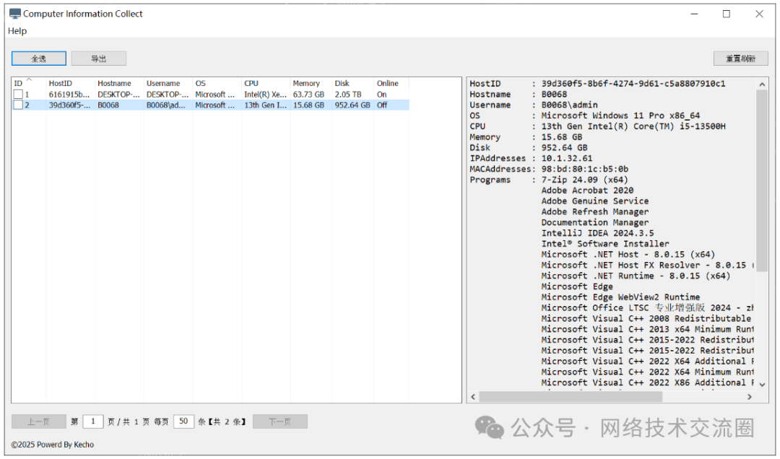Click disk cell 2.05 TB

pos(347,95)
